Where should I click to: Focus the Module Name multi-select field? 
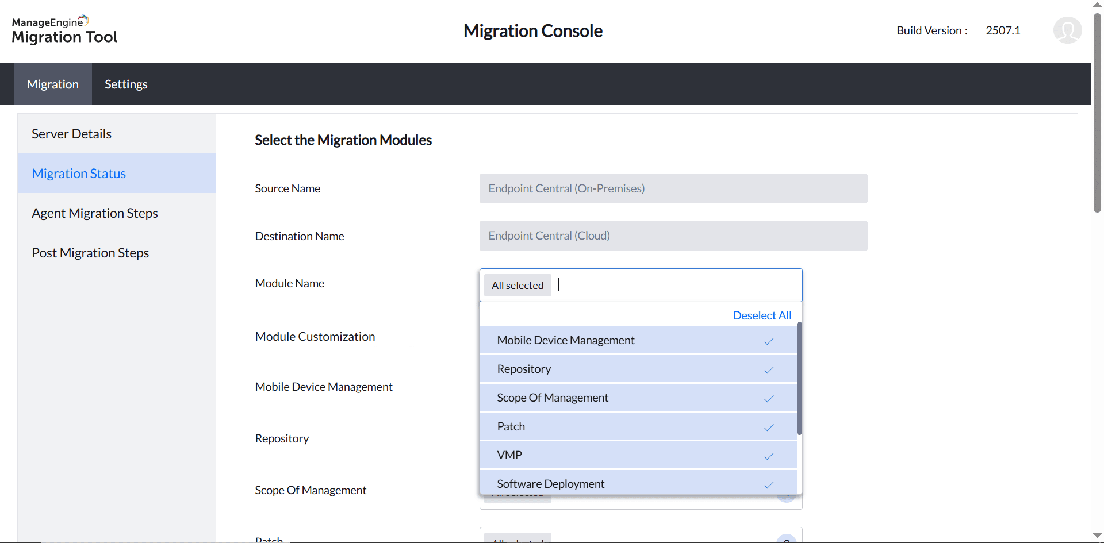(x=641, y=285)
